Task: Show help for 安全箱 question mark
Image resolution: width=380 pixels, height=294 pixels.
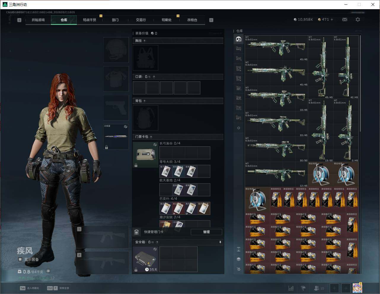Action: 157,242
